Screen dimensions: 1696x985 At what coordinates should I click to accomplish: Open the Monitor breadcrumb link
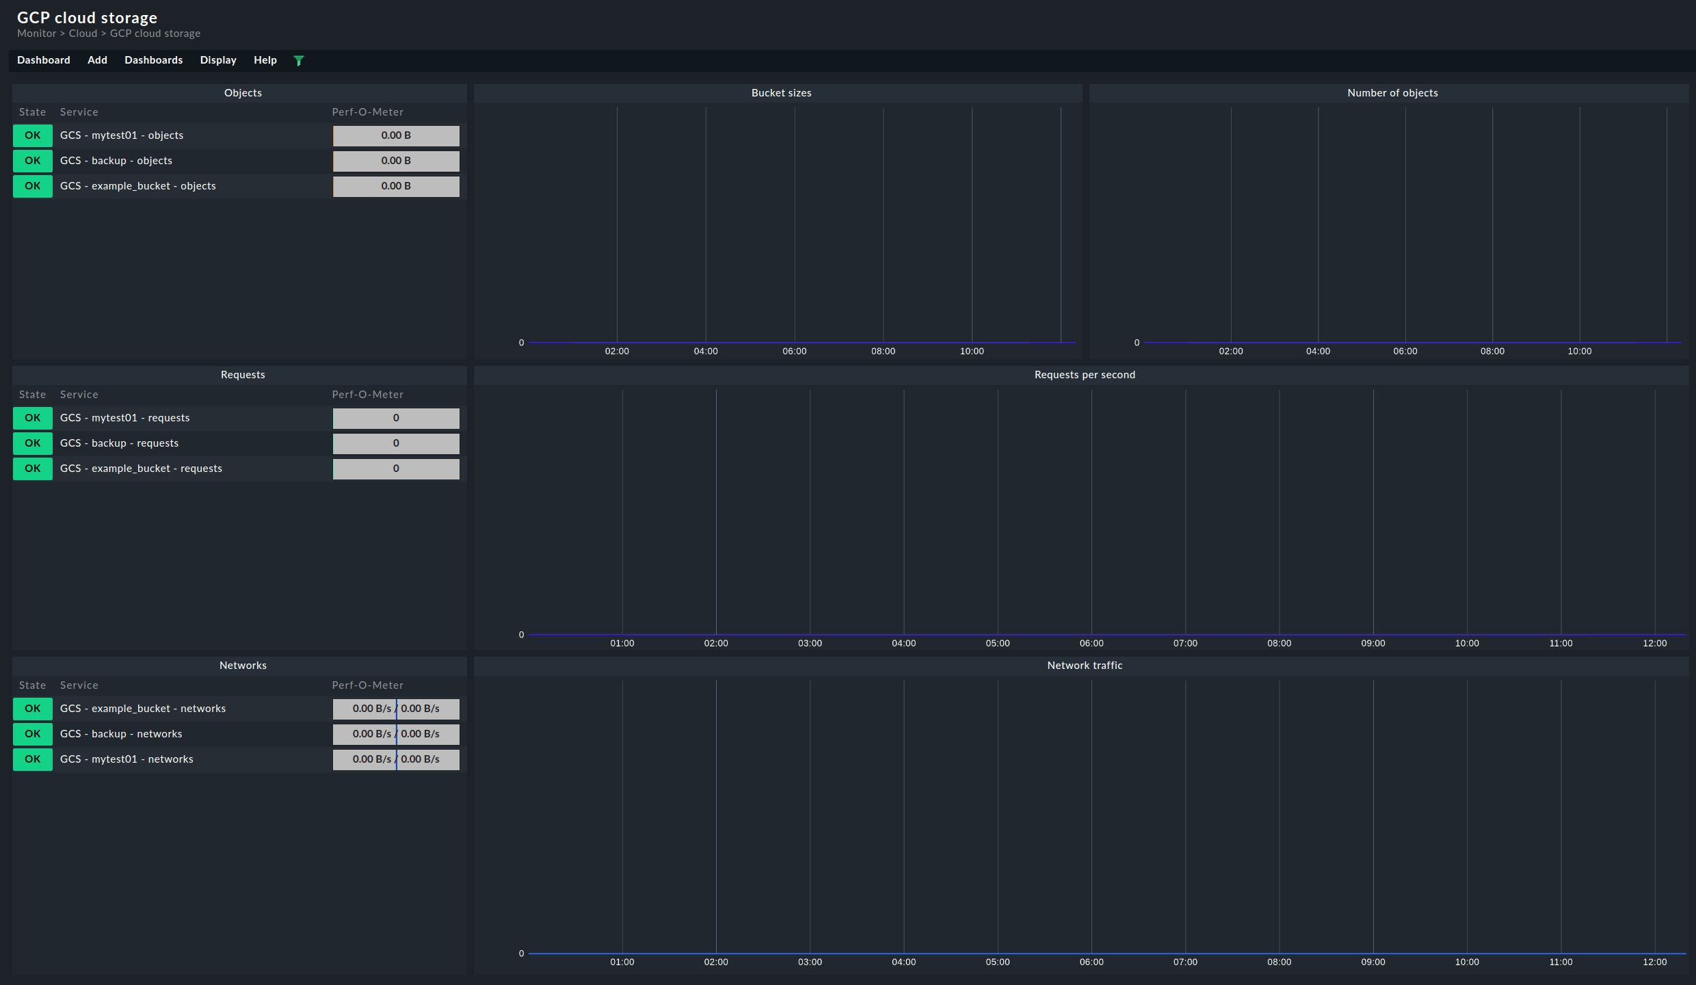(x=36, y=33)
